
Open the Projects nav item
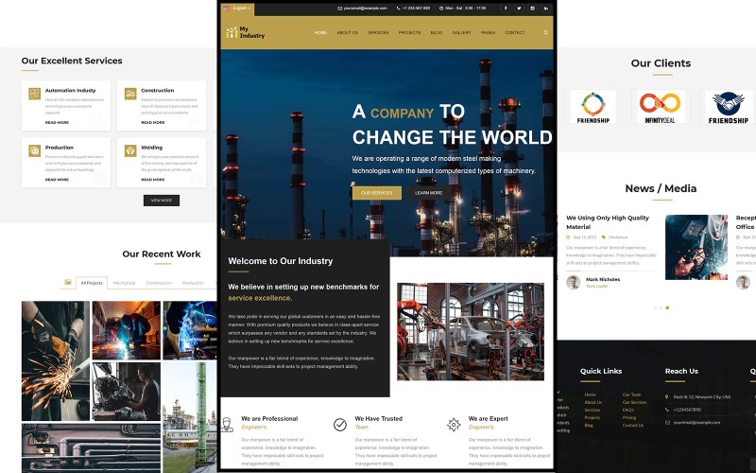pyautogui.click(x=409, y=33)
